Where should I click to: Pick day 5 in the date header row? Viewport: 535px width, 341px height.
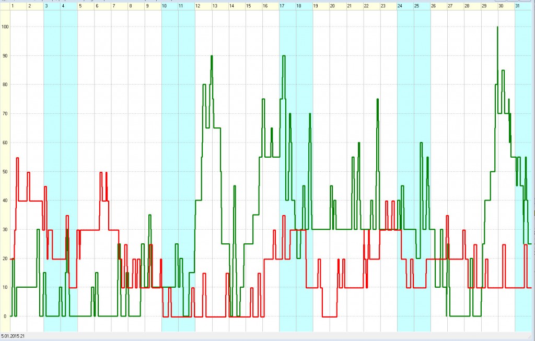[86, 6]
